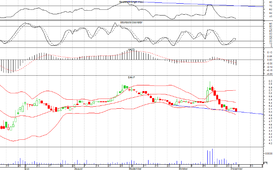
Task: Click the -0.10 value on MACD axis
Action: (x=270, y=67)
